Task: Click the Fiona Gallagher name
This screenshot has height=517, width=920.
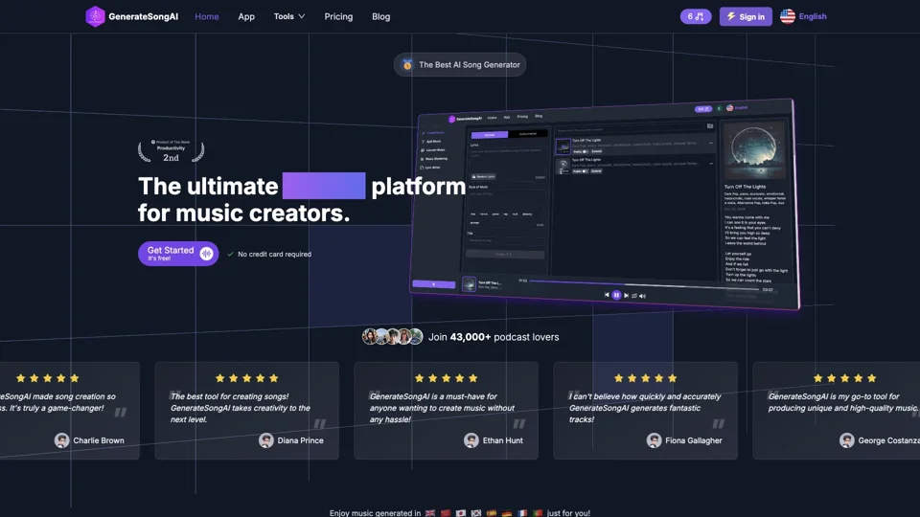Action: 694,440
